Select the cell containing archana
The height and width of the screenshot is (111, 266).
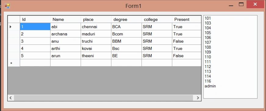click(66, 34)
